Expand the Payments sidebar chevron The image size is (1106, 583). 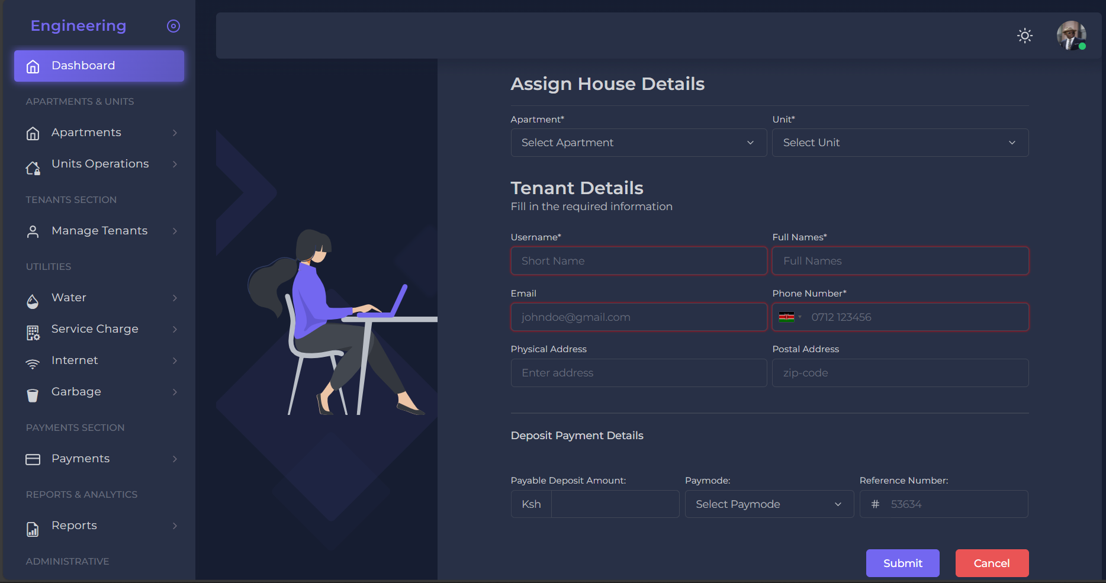[x=175, y=459]
